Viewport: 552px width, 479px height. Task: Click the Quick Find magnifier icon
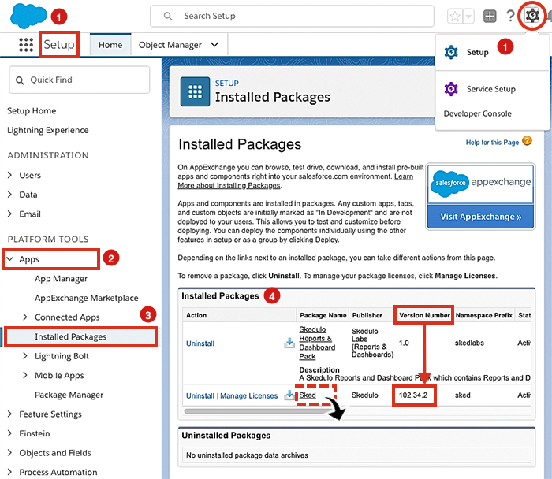pyautogui.click(x=20, y=80)
